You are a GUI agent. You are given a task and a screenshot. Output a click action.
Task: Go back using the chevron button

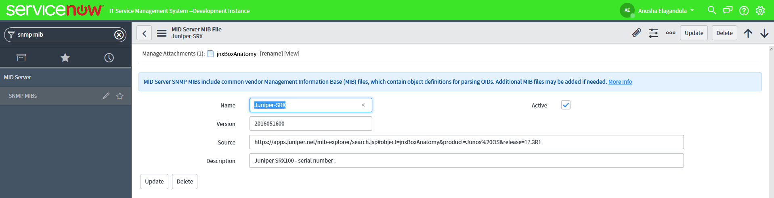coord(144,33)
